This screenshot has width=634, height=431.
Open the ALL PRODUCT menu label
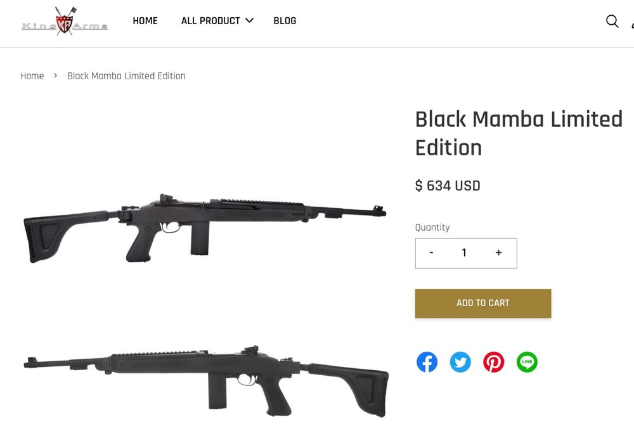tap(210, 21)
